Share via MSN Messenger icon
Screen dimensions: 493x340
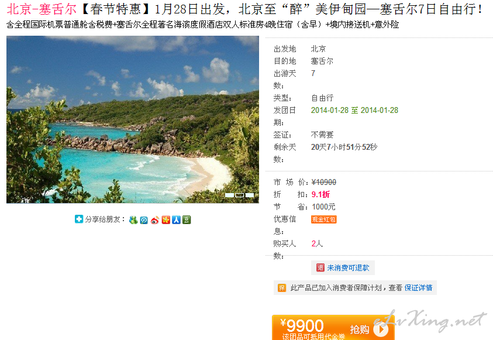(133, 220)
